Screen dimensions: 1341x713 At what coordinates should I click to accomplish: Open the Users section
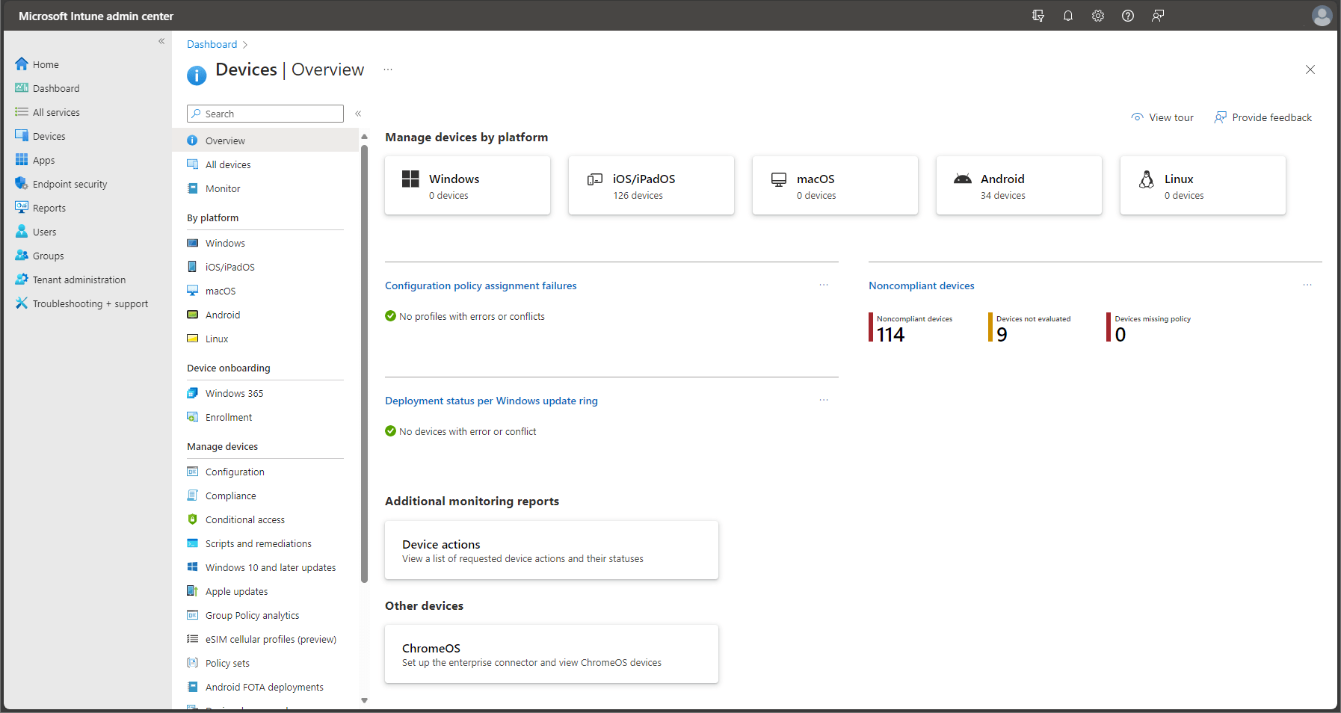pos(43,231)
